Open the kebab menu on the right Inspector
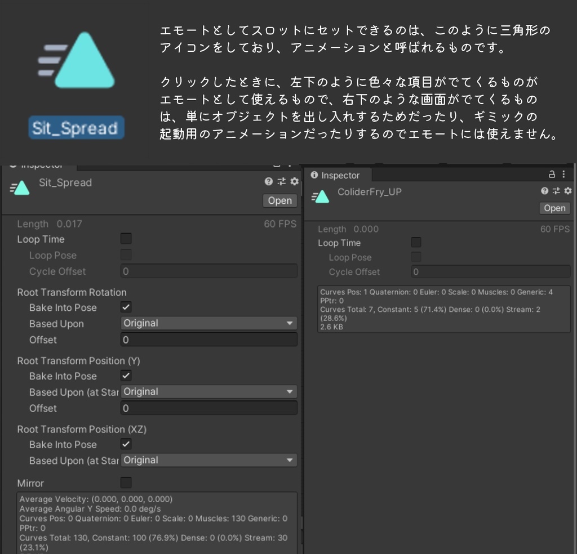 click(x=563, y=175)
